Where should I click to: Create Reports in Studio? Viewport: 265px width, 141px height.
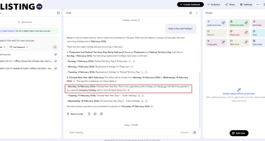216,33
